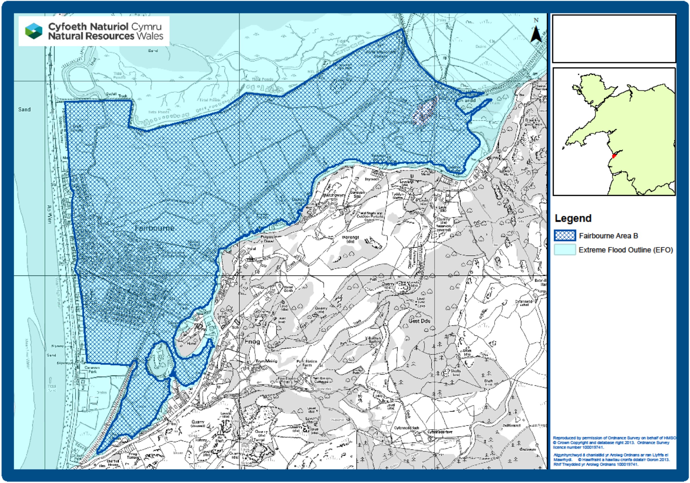The height and width of the screenshot is (483, 690).
Task: Click the Friog place name label
Action: (x=252, y=342)
